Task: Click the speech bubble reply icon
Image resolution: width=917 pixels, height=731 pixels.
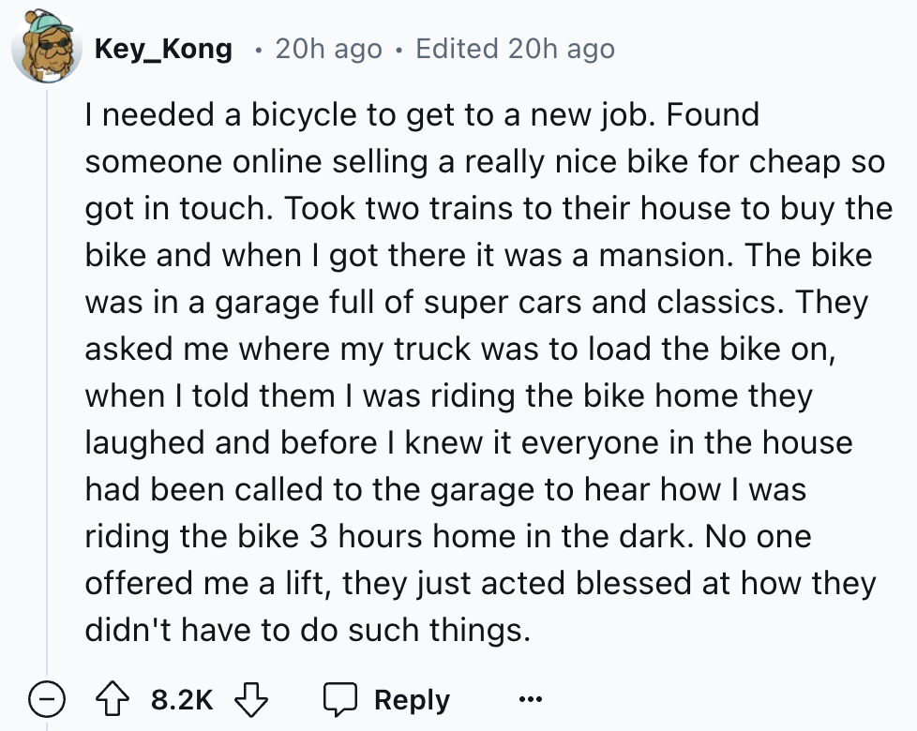Action: (x=340, y=699)
